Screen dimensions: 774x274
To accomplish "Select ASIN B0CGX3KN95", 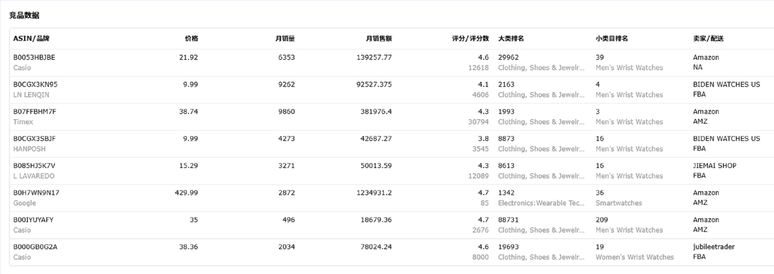I will coord(35,85).
